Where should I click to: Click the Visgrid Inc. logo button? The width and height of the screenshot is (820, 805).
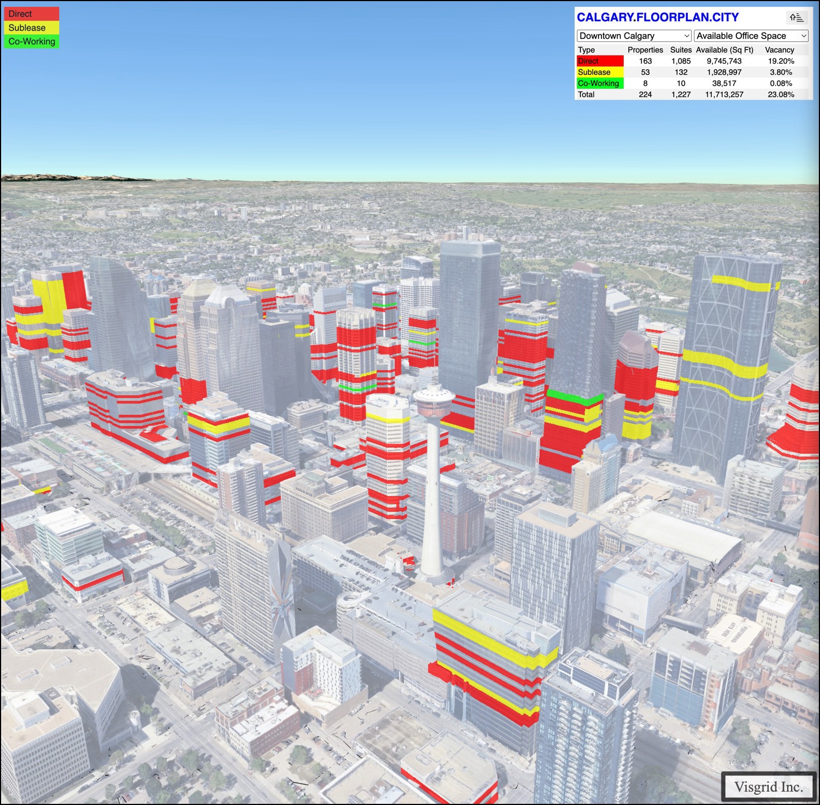click(769, 787)
